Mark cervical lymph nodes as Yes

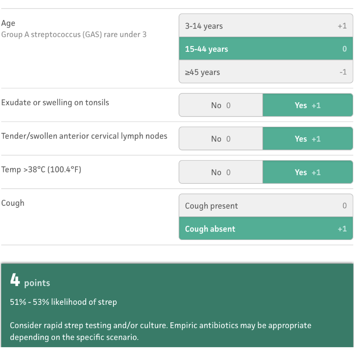308,139
